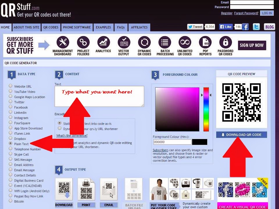Select the YouTube Video data type
The height and width of the screenshot is (209, 279).
(10, 91)
